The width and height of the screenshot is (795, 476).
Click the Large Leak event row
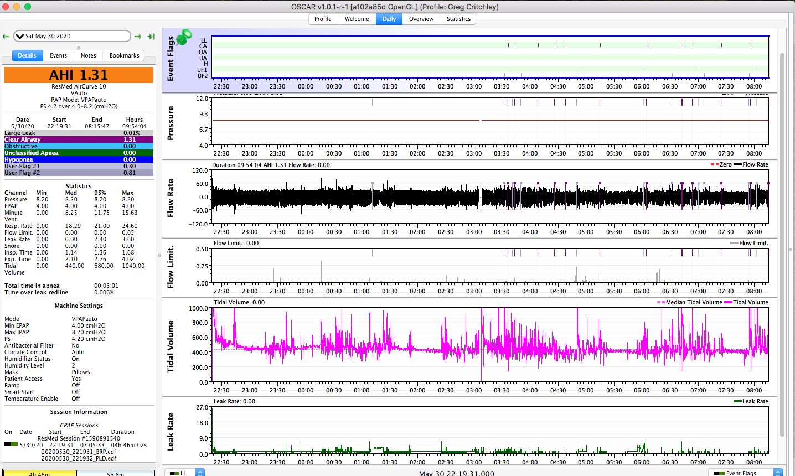pyautogui.click(x=79, y=133)
